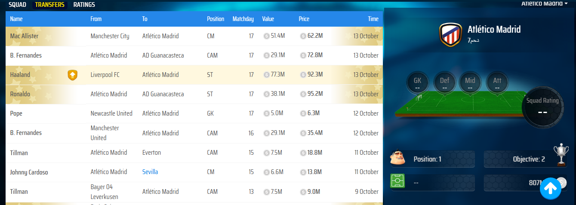The image size is (576, 205).
Task: Sort transfers by Time column header
Action: 373,19
